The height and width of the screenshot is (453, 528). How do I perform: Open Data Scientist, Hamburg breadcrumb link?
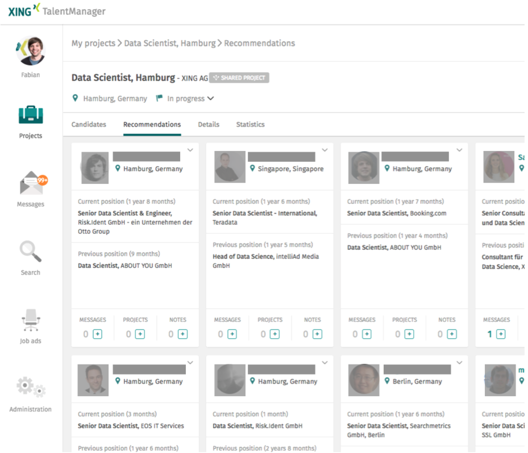click(170, 43)
